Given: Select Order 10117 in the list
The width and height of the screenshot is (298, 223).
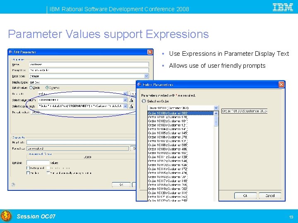Looking at the screenshot, I should point(180,181).
